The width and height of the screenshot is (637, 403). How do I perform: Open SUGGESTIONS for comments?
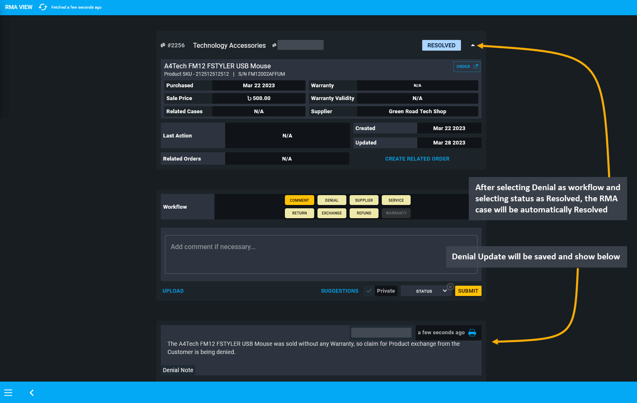click(x=340, y=291)
